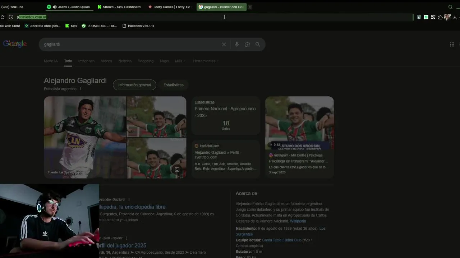Open the 18 Goles statistics card
Screen dimensions: 460x258
[x=226, y=115]
